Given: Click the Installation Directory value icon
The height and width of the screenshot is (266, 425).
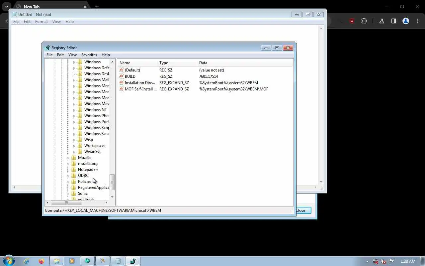Looking at the screenshot, I should tap(122, 83).
